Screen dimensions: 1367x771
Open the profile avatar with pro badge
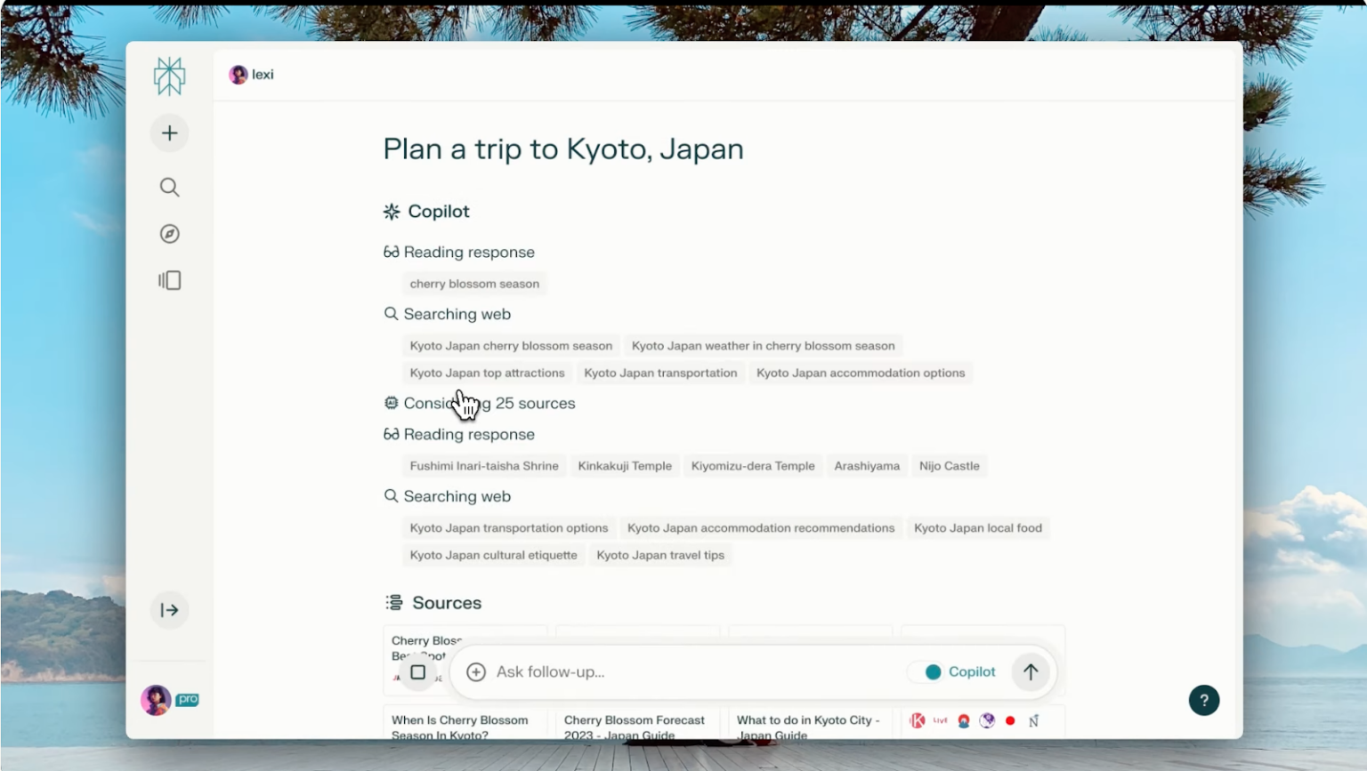pos(169,700)
